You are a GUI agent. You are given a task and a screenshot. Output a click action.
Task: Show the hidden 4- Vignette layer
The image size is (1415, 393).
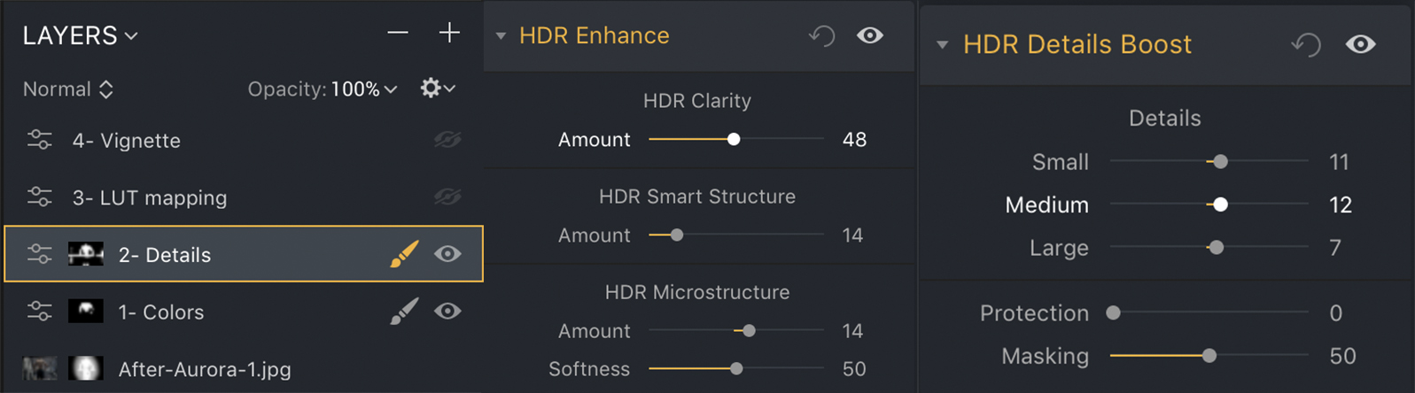pyautogui.click(x=447, y=140)
